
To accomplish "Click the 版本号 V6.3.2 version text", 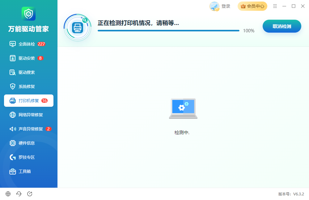I will (x=291, y=194).
